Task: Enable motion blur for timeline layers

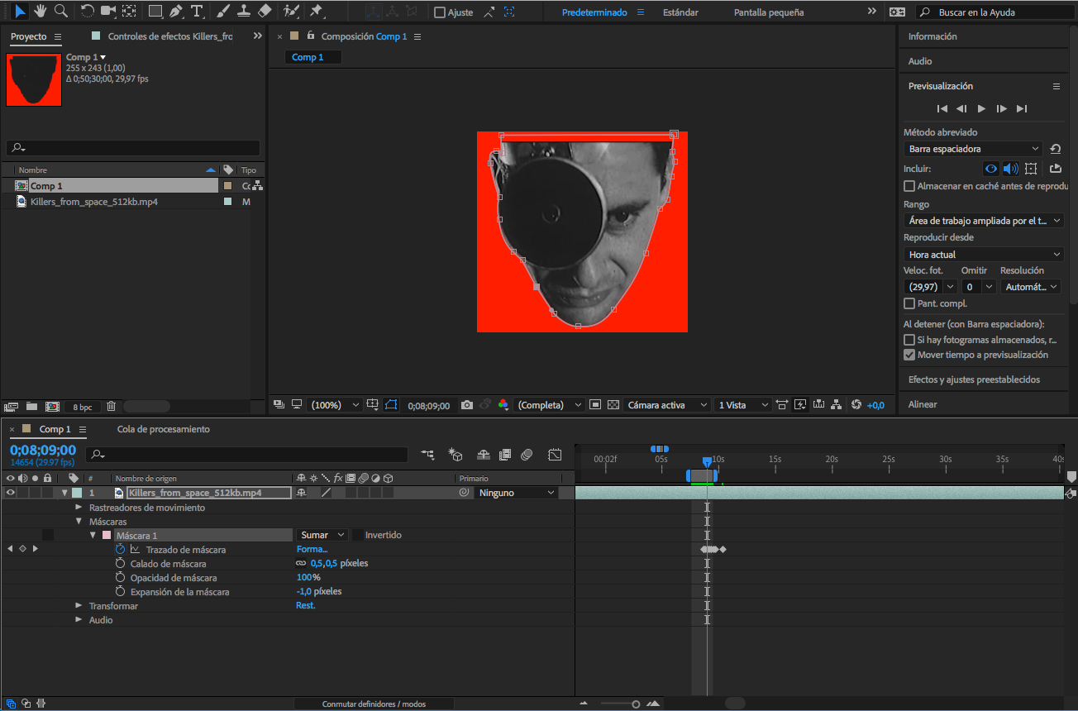Action: [527, 455]
